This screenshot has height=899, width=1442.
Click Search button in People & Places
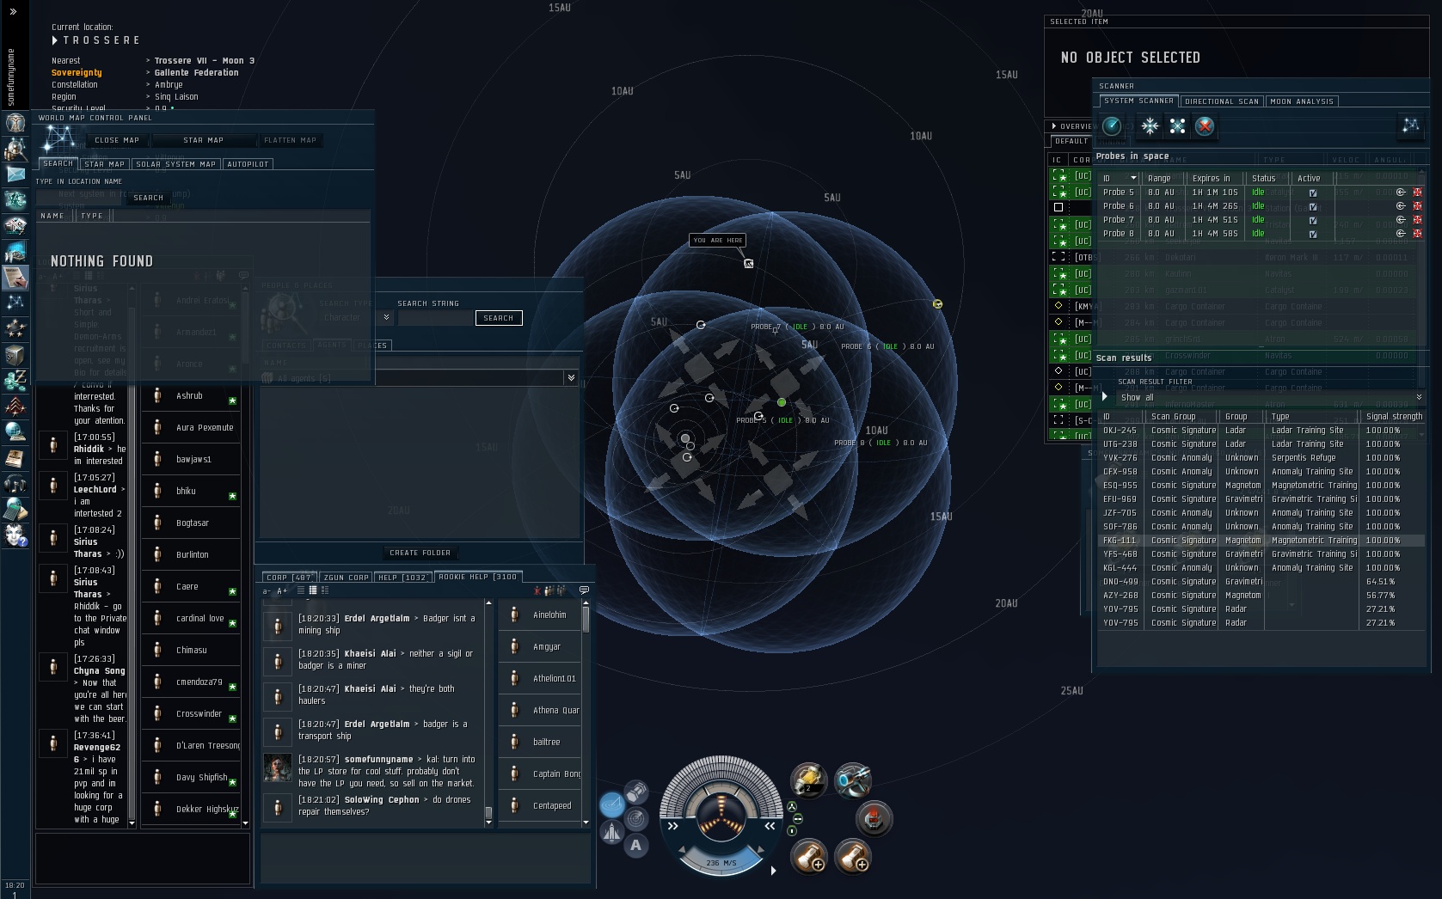499,318
